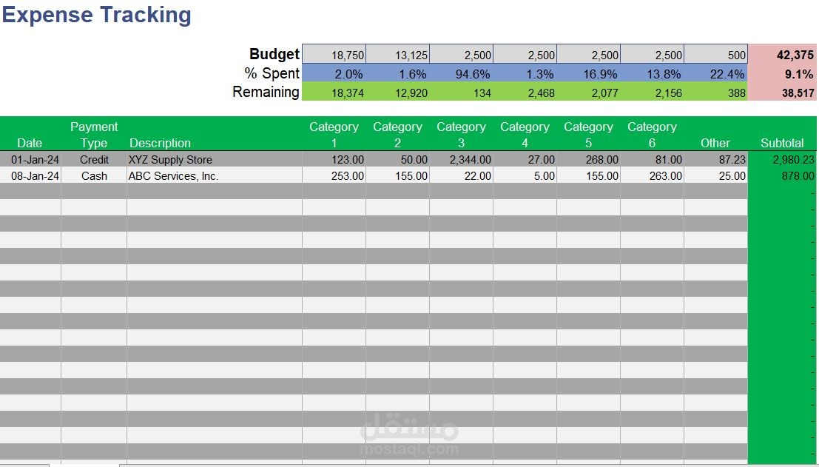Click remaining amount 2,156
The width and height of the screenshot is (819, 467).
click(653, 92)
